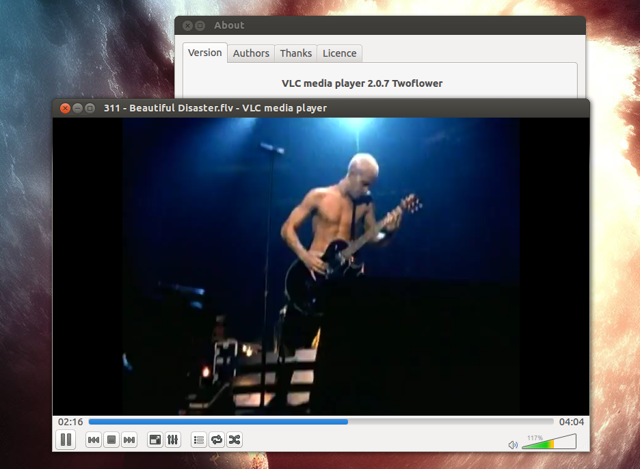Open the extended settings equalizer panel
Screen dimensions: 640x469
(x=173, y=440)
